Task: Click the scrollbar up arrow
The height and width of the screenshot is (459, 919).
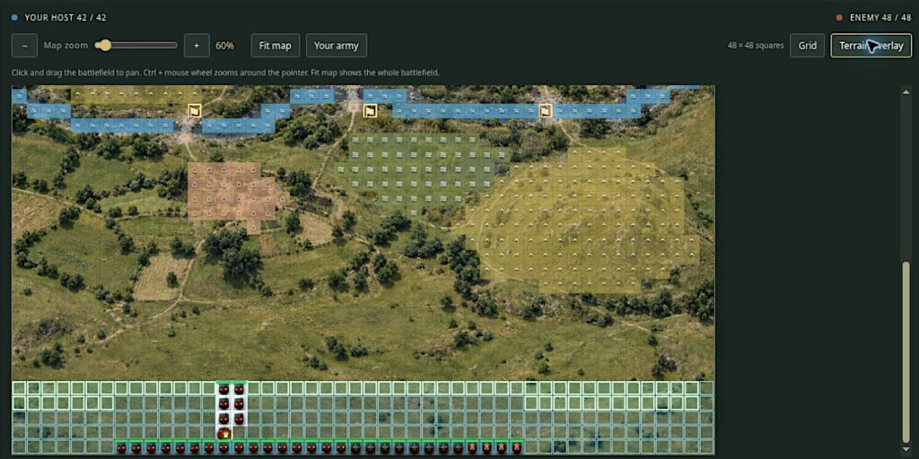Action: point(906,92)
